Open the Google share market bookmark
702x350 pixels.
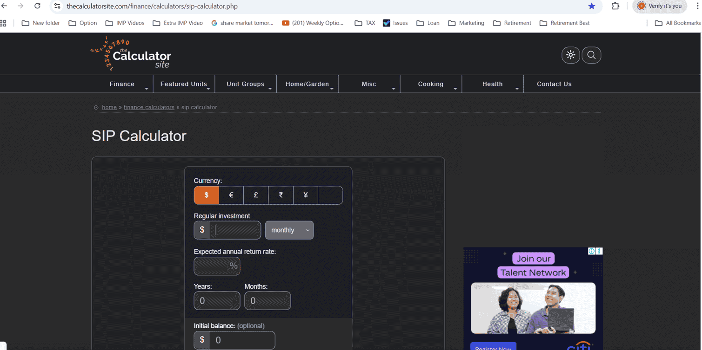click(242, 23)
